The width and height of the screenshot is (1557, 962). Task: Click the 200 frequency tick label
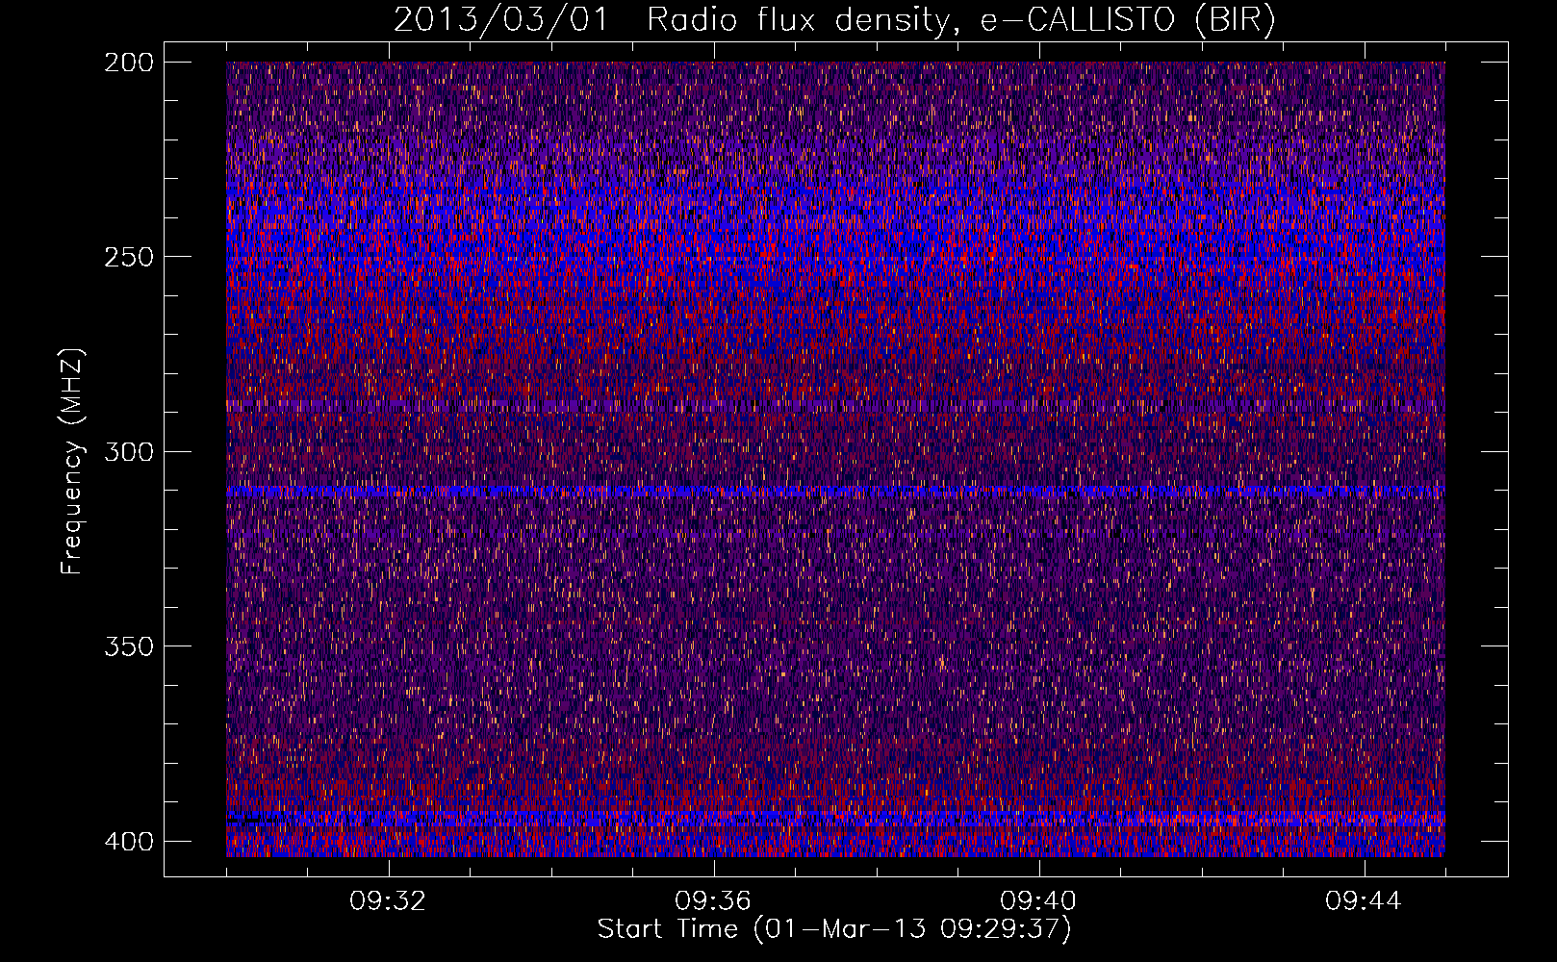128,63
